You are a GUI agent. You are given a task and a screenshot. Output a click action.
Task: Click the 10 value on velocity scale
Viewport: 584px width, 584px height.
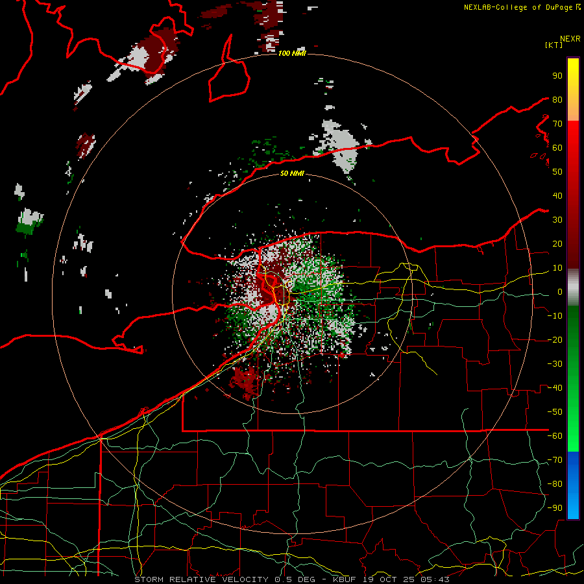pyautogui.click(x=557, y=268)
